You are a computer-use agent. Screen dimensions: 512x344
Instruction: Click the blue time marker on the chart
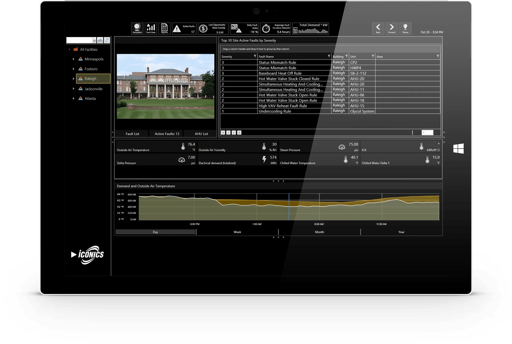[x=289, y=207]
